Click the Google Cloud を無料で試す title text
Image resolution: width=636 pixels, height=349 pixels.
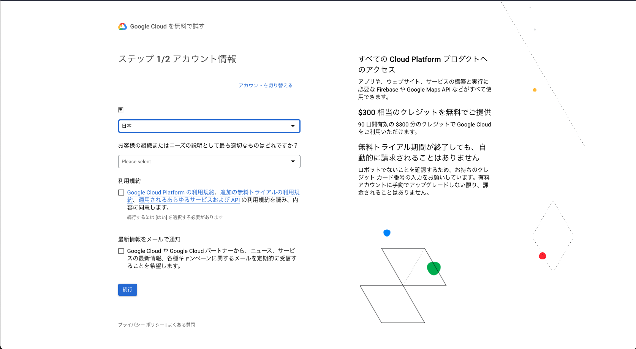point(167,26)
